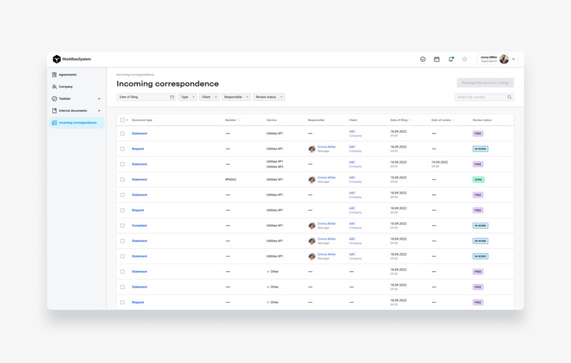Open settings gear icon in header
The width and height of the screenshot is (571, 363).
tap(464, 59)
